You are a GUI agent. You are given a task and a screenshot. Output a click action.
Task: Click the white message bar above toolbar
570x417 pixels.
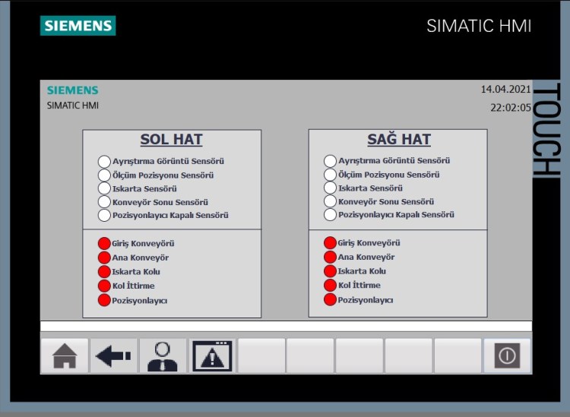click(x=286, y=326)
